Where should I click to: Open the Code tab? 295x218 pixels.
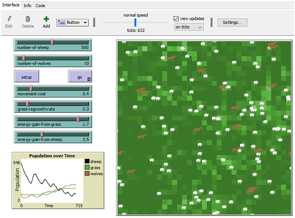pos(40,5)
